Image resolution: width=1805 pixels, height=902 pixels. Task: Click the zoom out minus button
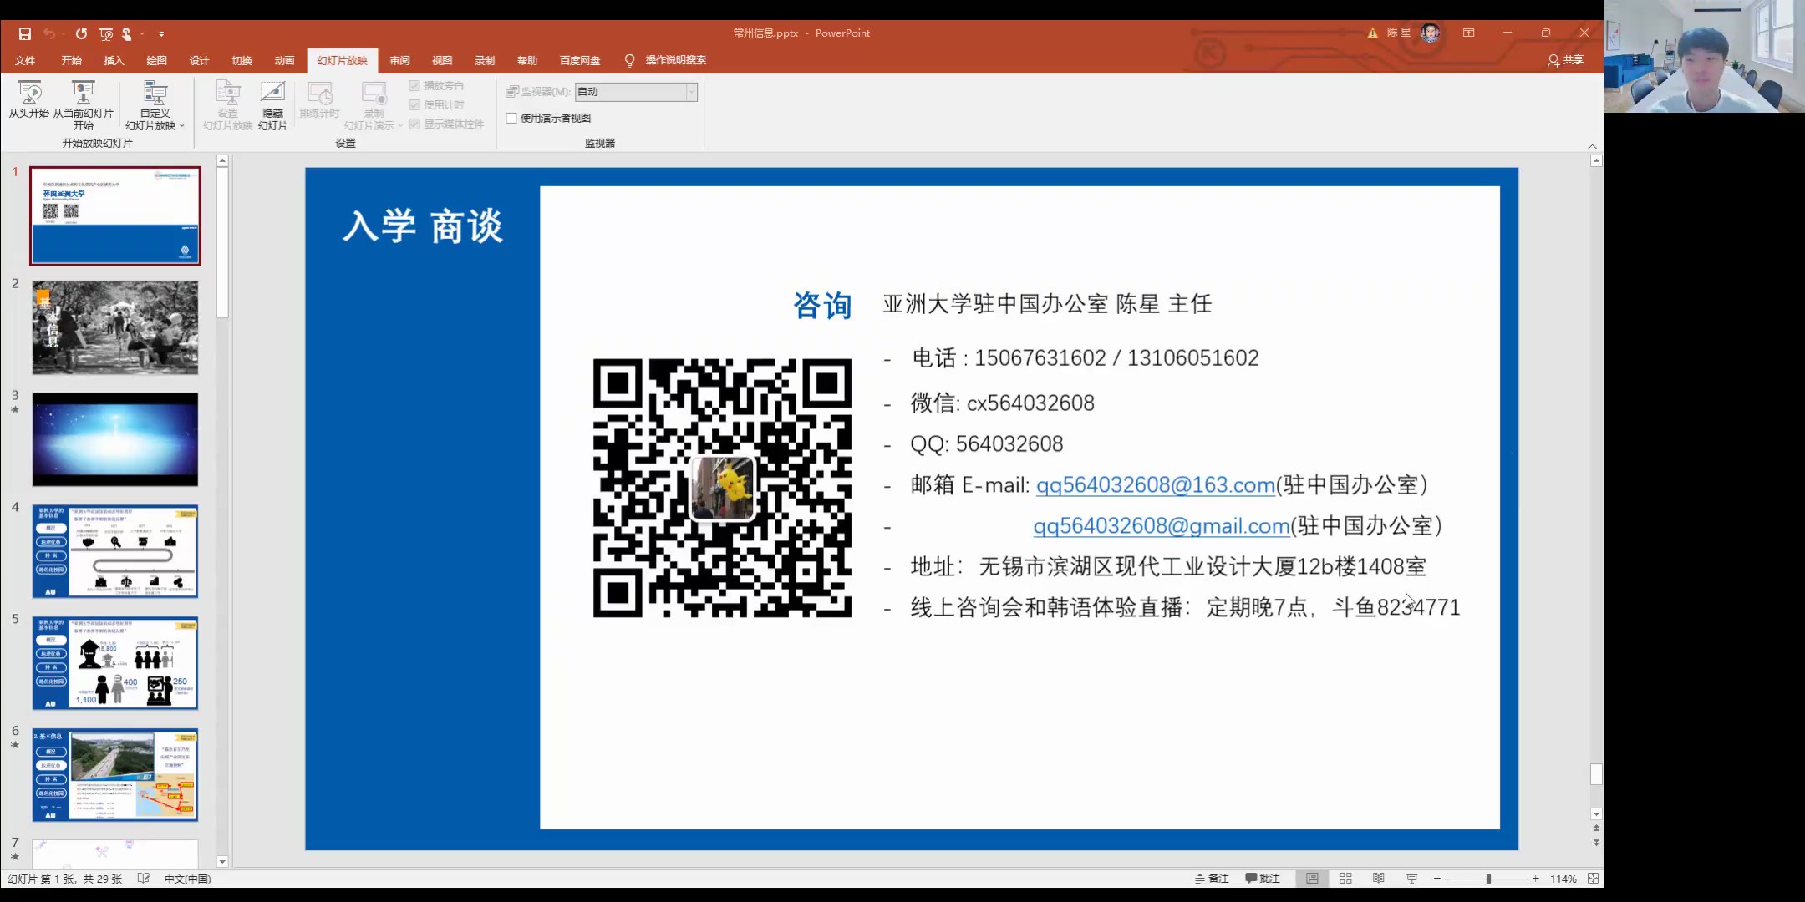(1437, 879)
